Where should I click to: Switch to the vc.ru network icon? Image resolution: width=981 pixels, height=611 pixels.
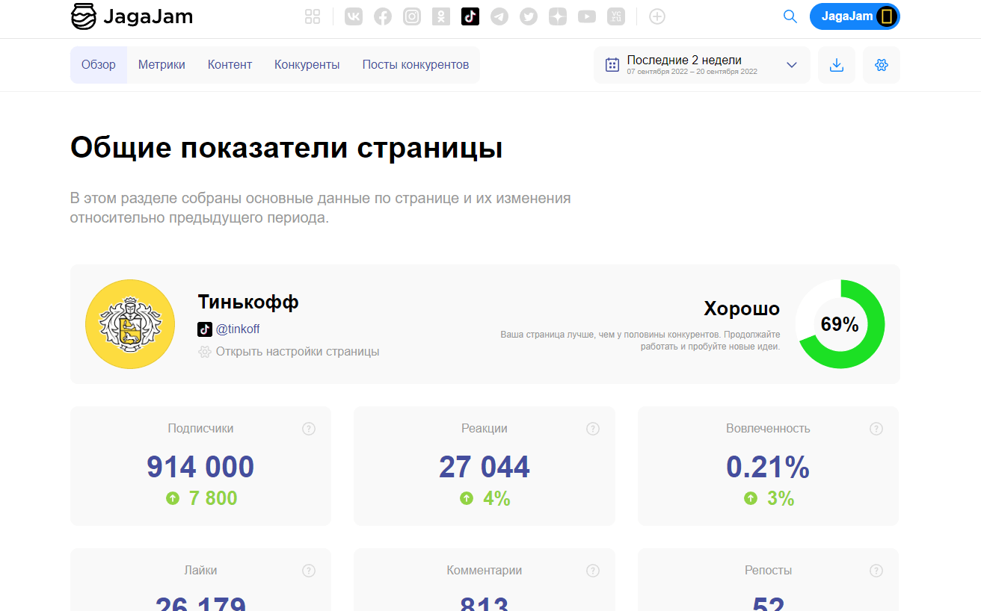pos(616,16)
